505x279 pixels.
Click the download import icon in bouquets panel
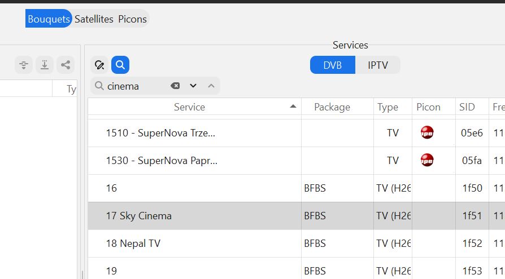tap(45, 65)
